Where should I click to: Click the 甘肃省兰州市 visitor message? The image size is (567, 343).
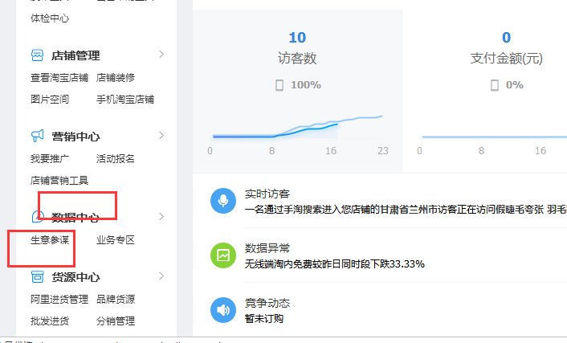[406, 210]
